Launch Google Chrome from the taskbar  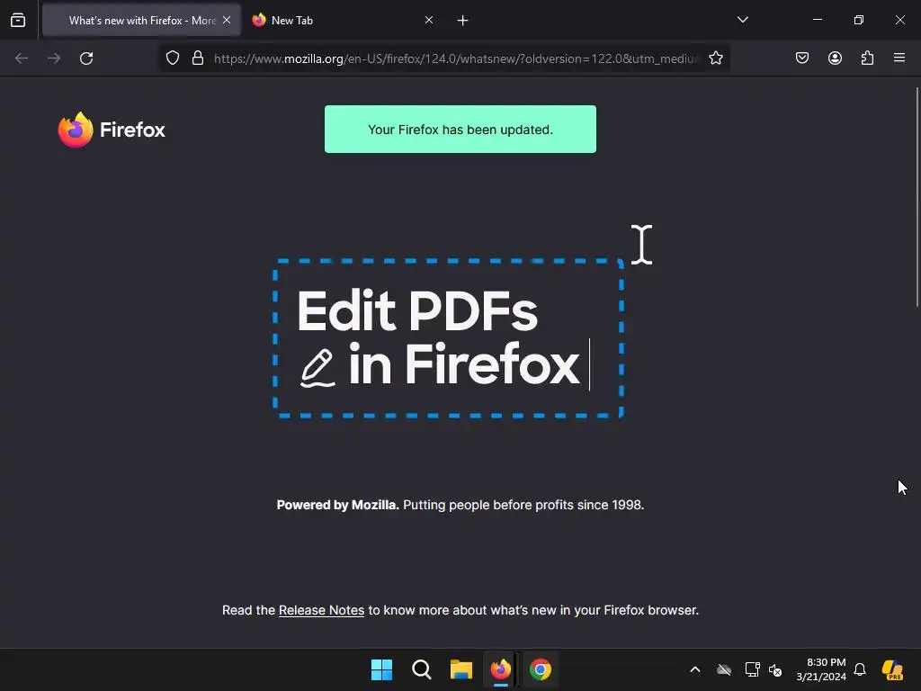[541, 669]
